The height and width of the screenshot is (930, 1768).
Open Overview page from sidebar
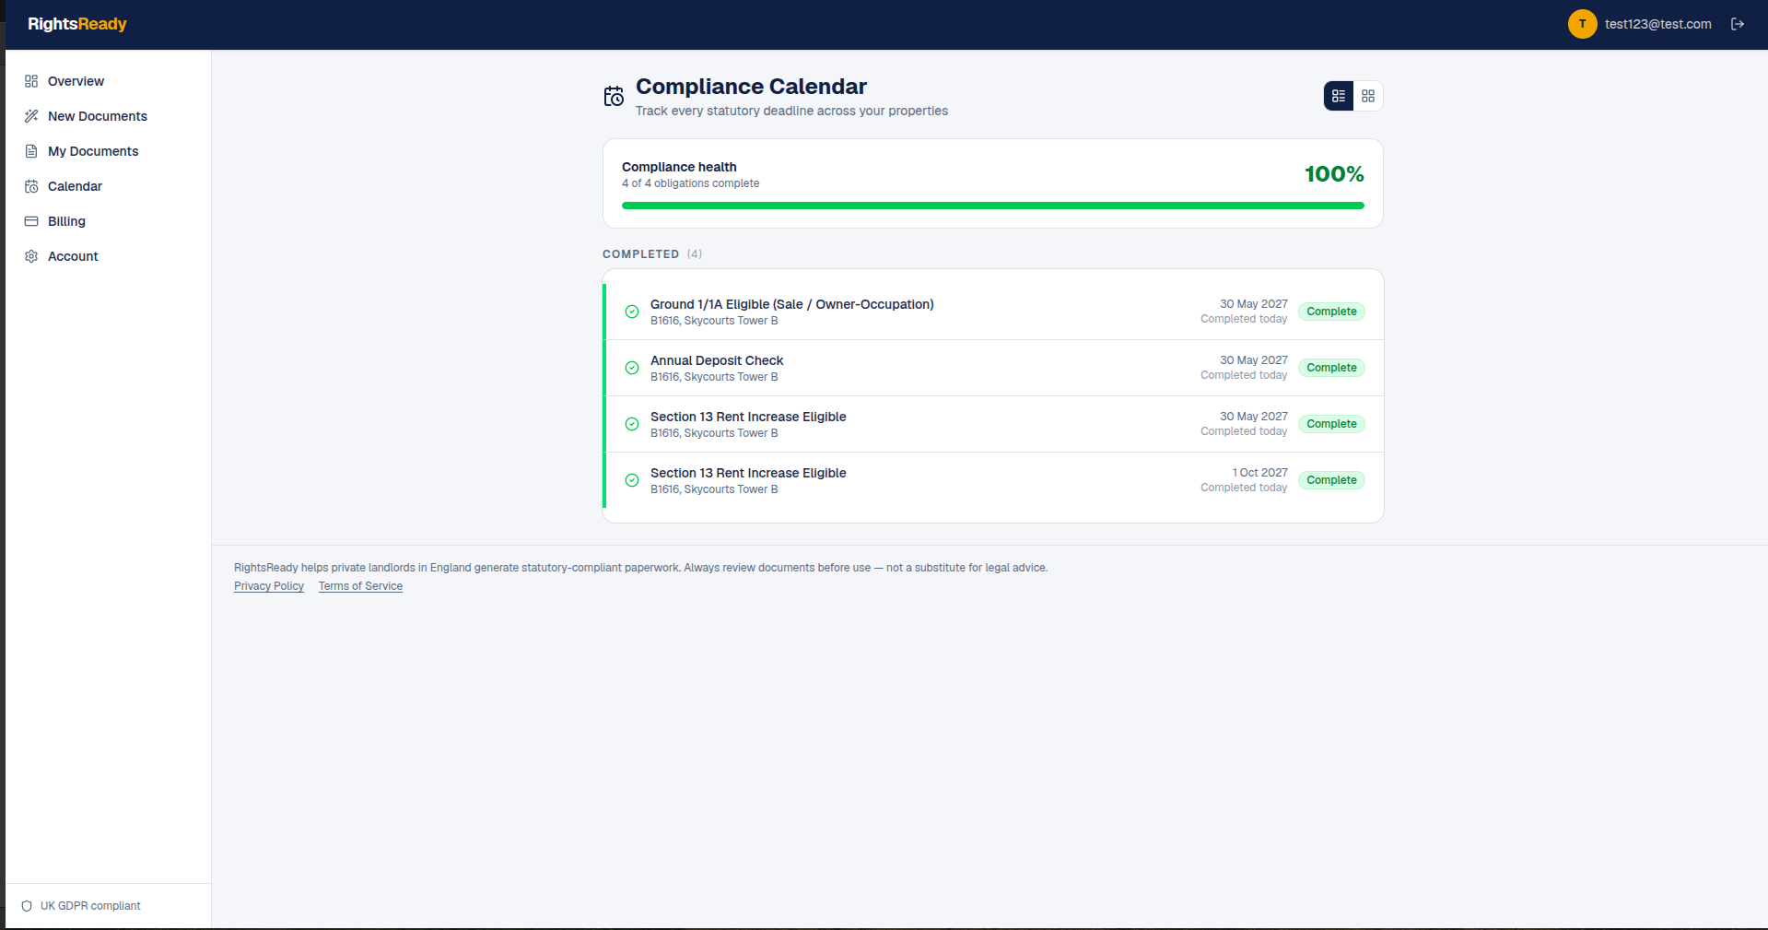click(x=108, y=81)
